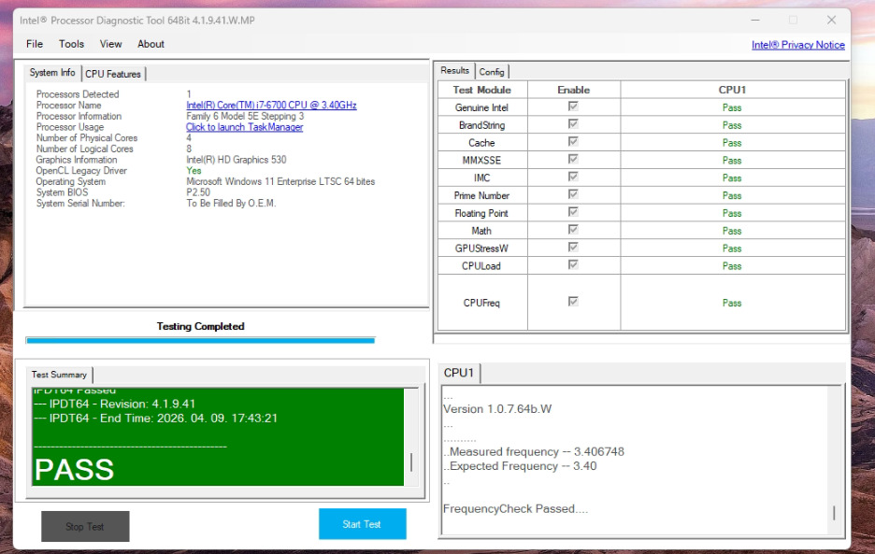Toggle the GPUStressW enable checkbox
Viewport: 875px width, 554px height.
pos(573,247)
